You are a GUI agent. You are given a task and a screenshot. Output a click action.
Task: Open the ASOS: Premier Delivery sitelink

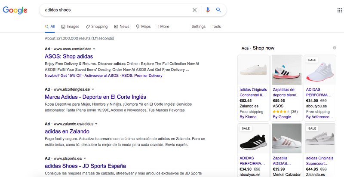(x=142, y=76)
